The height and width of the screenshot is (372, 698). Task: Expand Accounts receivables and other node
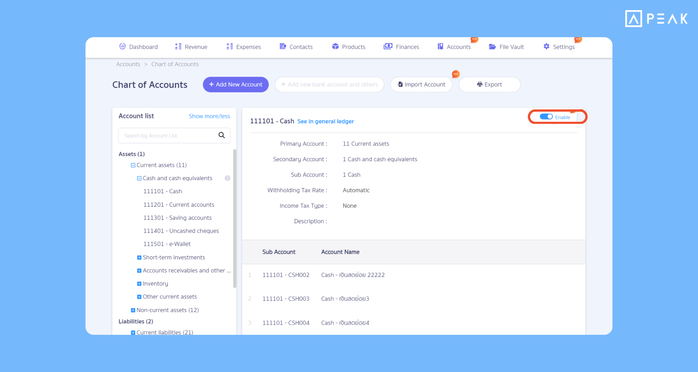click(139, 271)
